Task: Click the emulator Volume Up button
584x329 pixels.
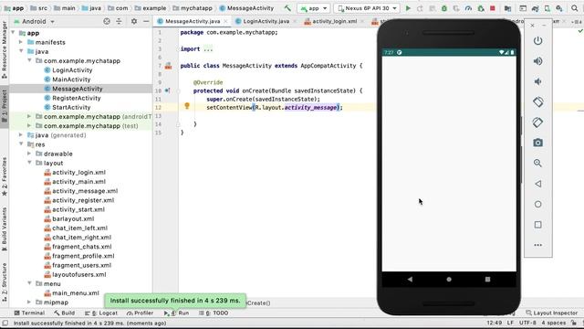Action: pyautogui.click(x=537, y=61)
